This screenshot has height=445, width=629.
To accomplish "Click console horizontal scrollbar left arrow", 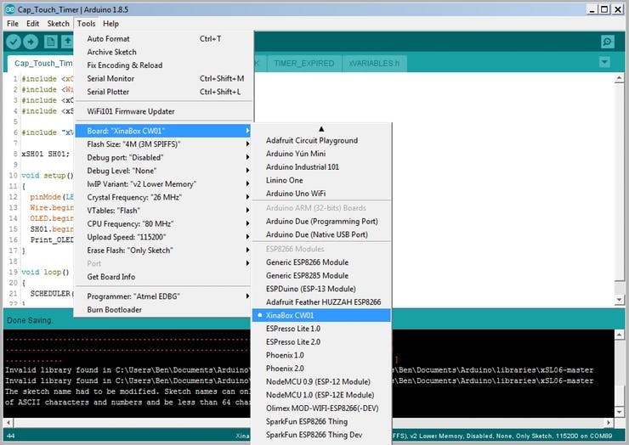I will click(x=8, y=422).
